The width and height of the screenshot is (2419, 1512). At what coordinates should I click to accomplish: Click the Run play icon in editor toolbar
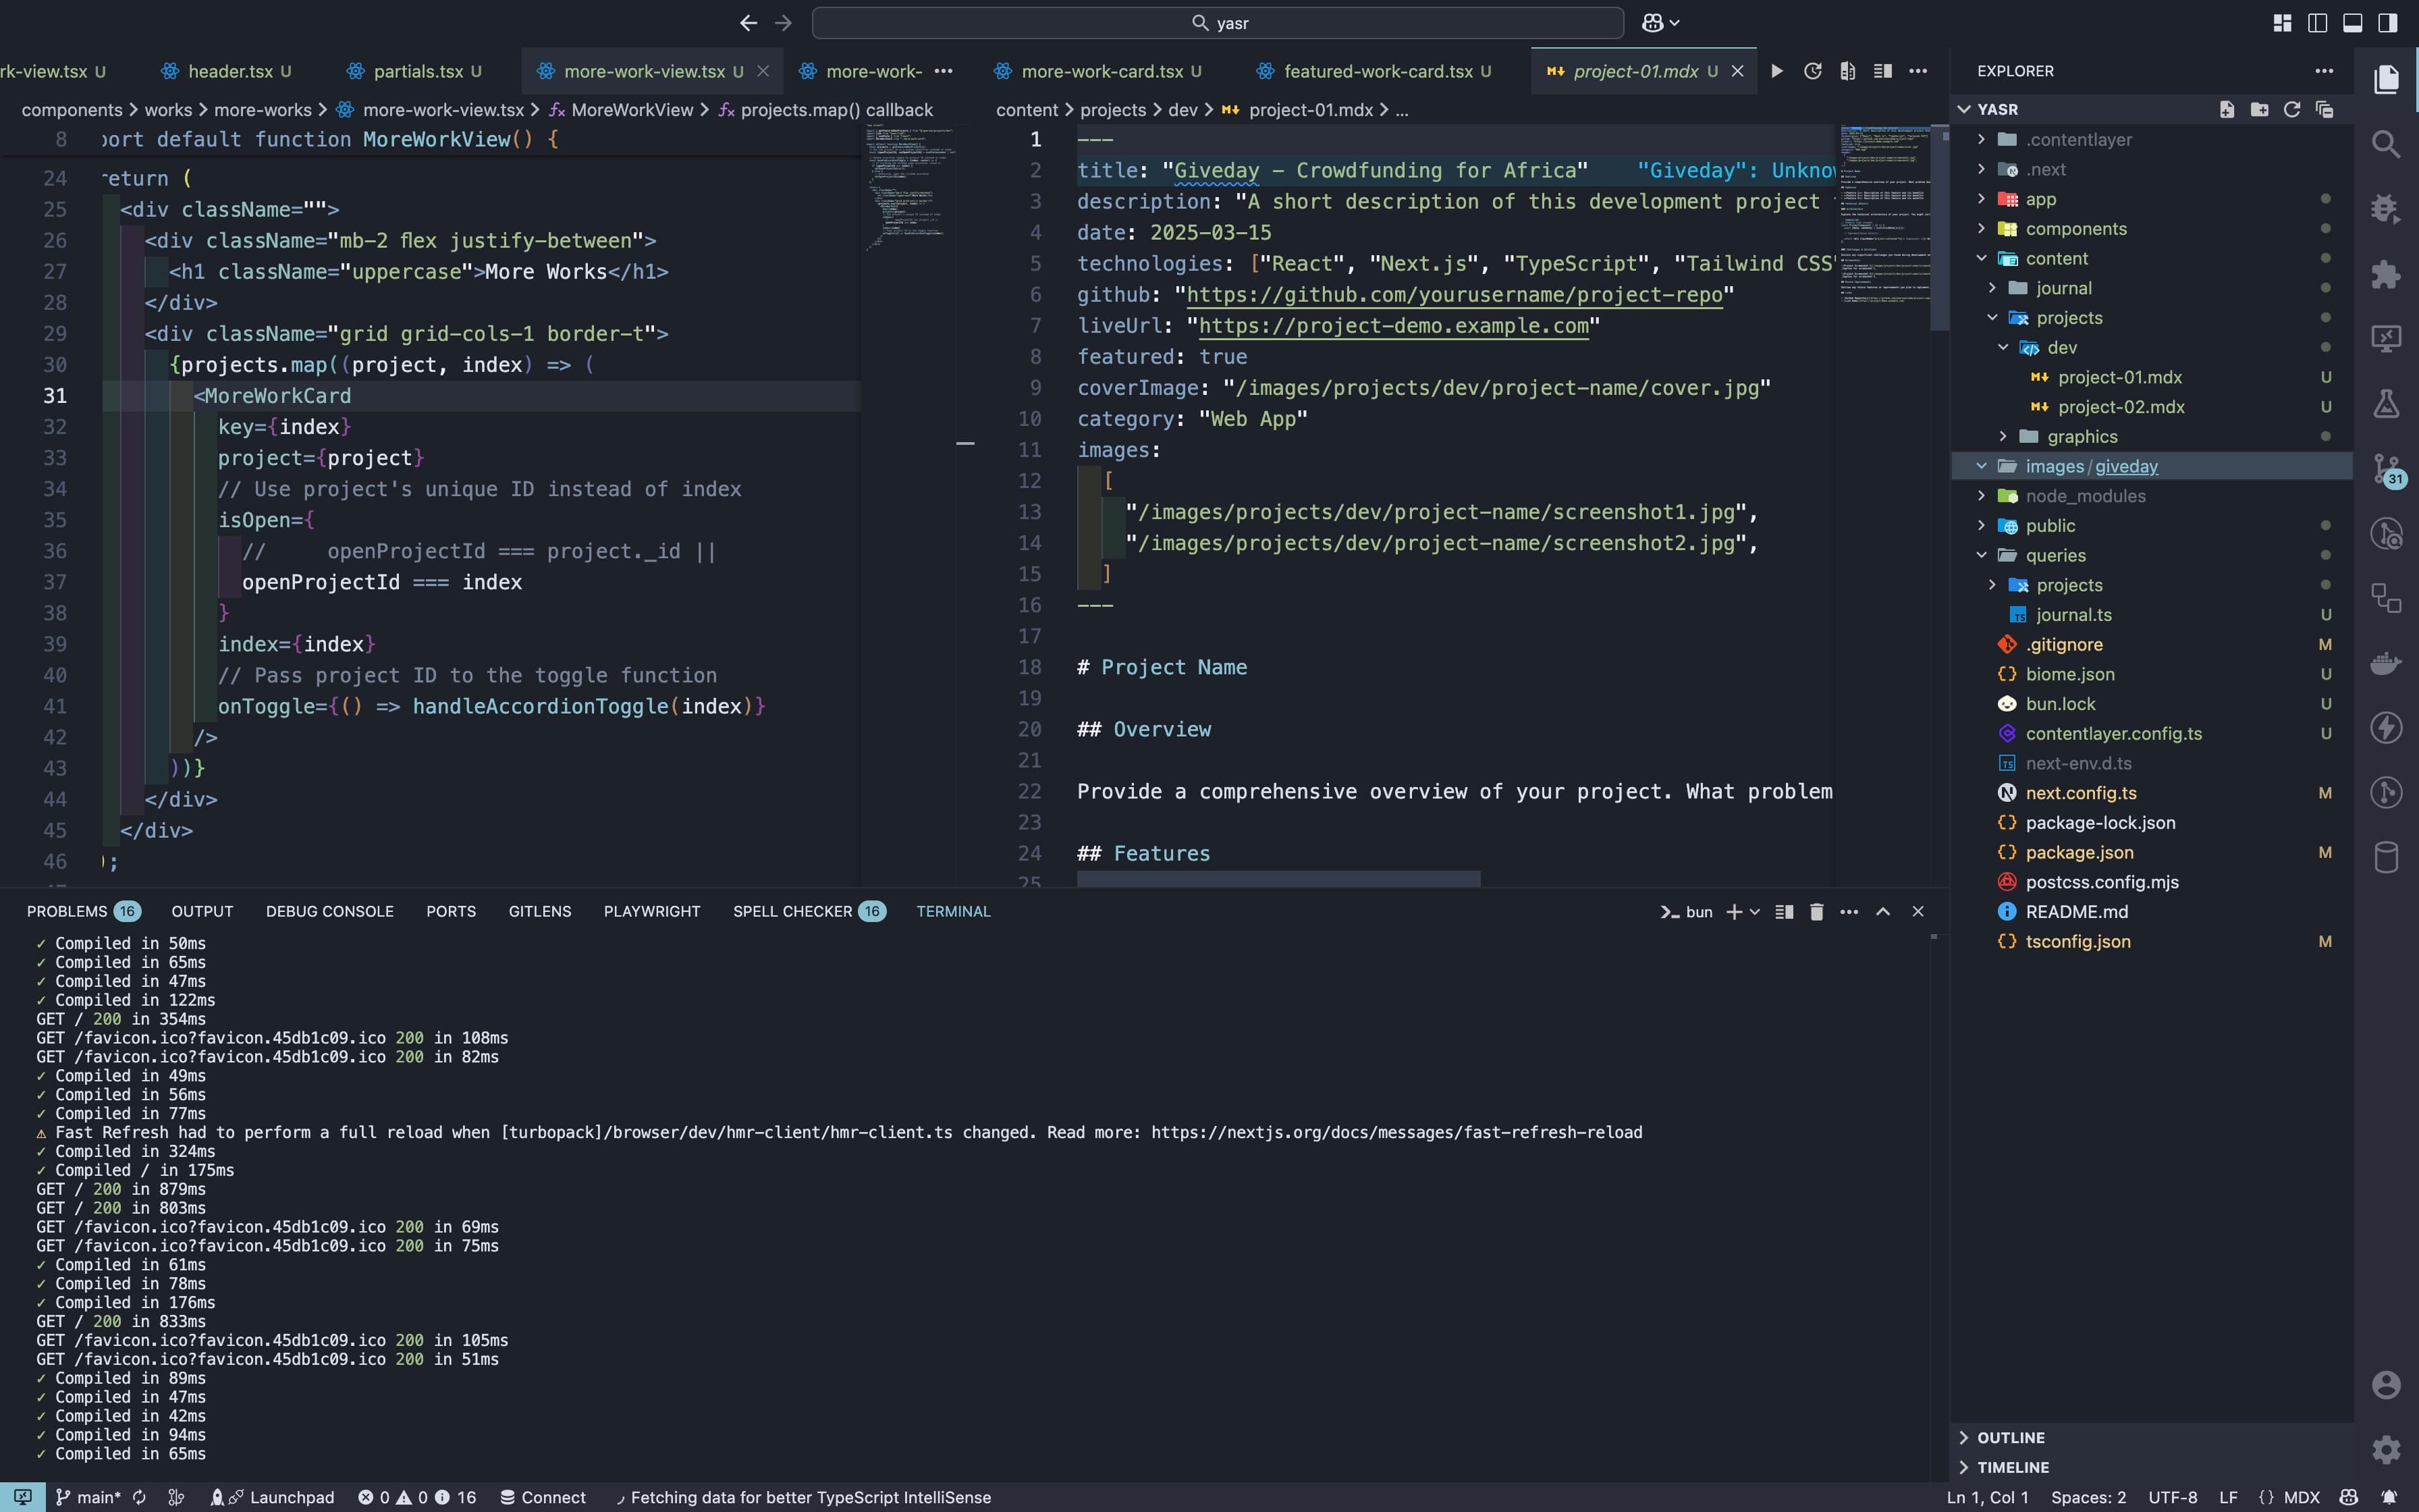pyautogui.click(x=1776, y=71)
